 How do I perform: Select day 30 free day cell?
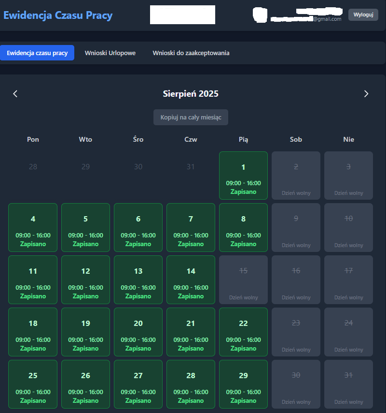[296, 384]
